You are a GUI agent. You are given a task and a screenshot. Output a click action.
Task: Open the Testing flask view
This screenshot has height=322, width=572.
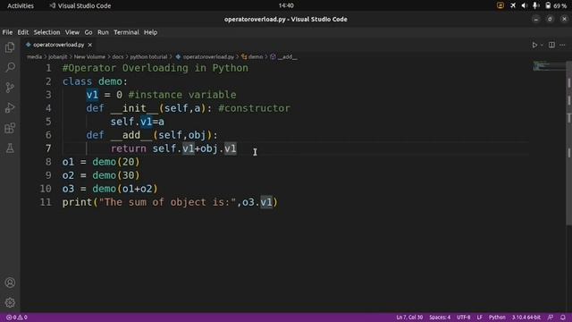[10, 148]
